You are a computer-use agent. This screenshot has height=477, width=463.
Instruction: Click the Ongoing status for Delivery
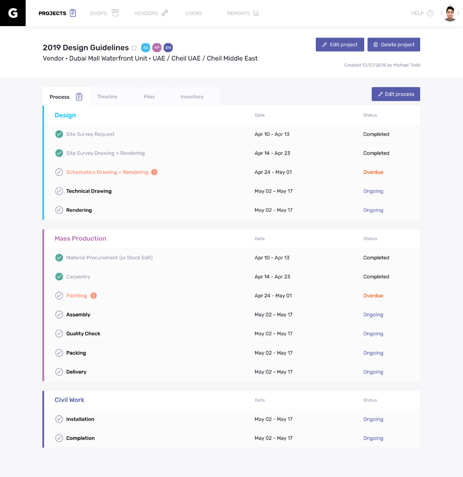pyautogui.click(x=373, y=372)
